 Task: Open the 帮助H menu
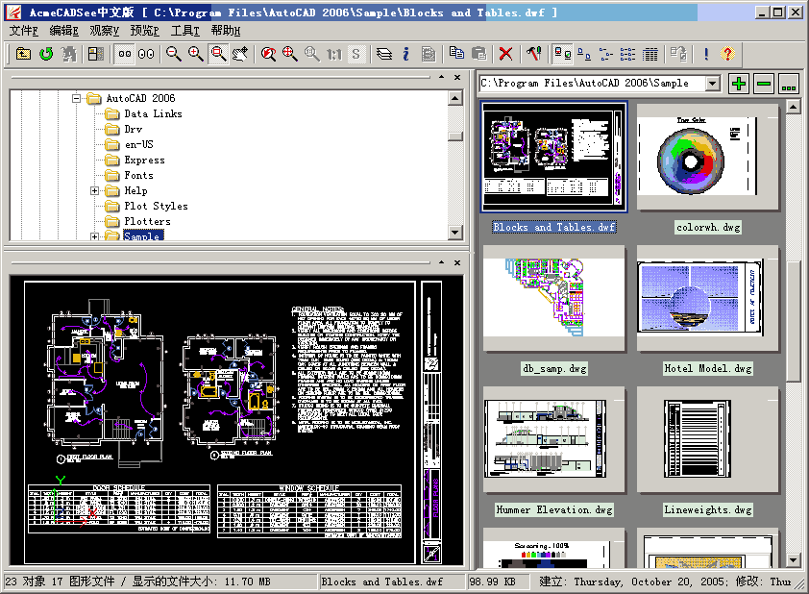tap(226, 31)
